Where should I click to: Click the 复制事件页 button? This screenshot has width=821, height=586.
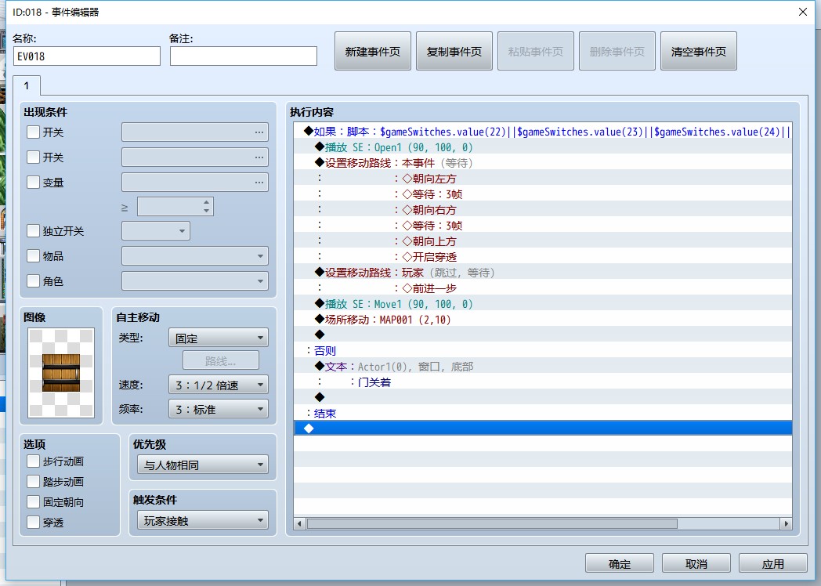coord(454,52)
